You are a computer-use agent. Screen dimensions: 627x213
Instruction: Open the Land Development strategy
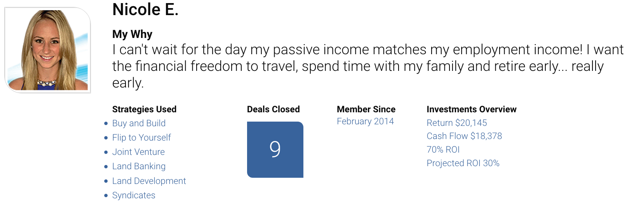pyautogui.click(x=149, y=181)
